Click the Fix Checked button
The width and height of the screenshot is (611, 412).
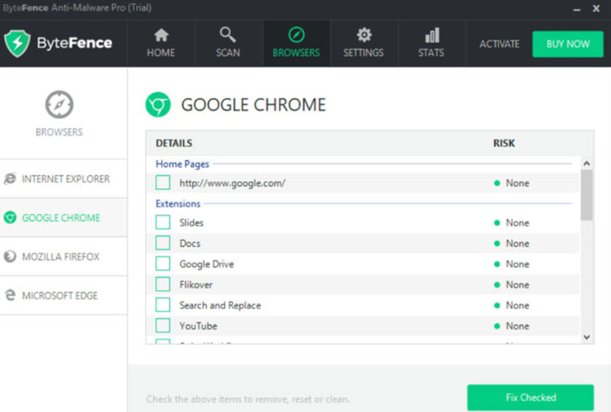click(530, 397)
